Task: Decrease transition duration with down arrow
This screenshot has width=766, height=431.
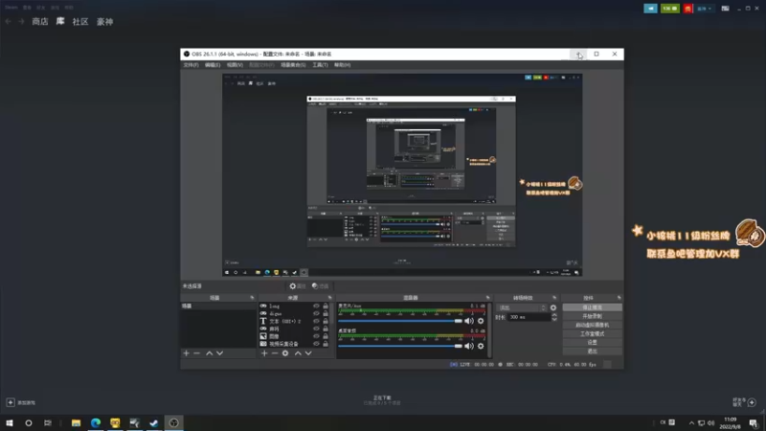Action: 554,319
